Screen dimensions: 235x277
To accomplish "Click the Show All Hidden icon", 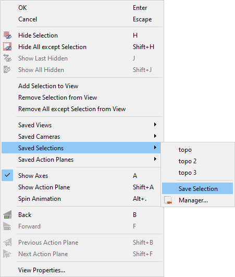I will coord(7,70).
